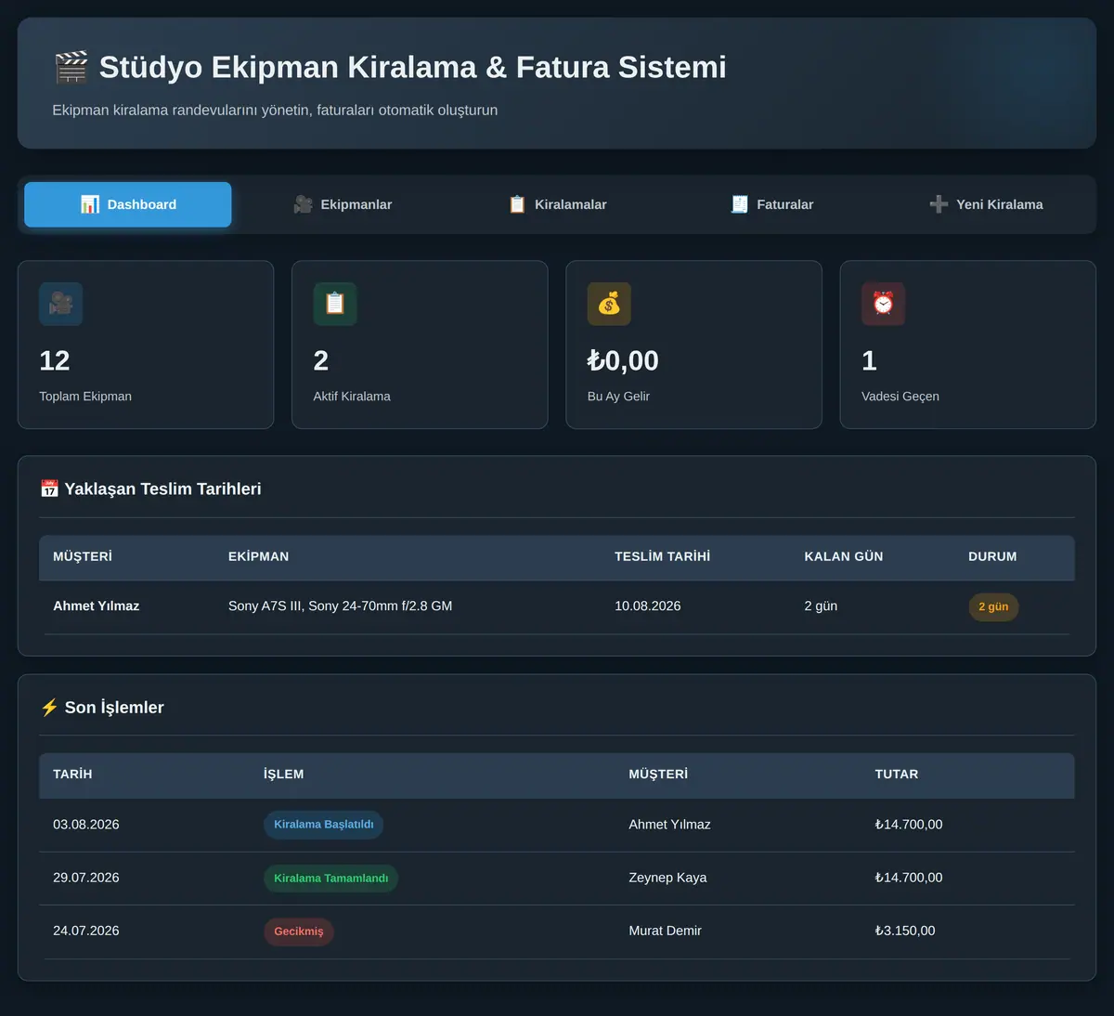Click the Toplam Ekipman label

85,396
